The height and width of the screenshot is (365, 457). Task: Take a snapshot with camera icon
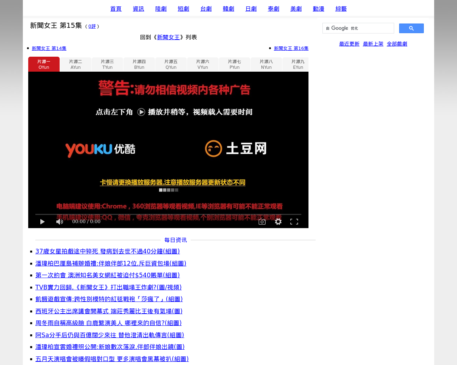point(262,222)
